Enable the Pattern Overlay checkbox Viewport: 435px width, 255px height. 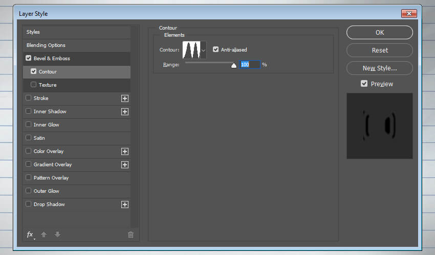pyautogui.click(x=28, y=177)
